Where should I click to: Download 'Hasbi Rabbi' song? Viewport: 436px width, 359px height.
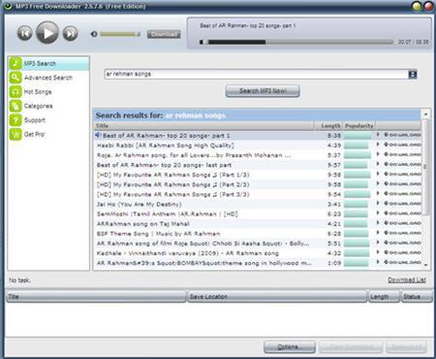[x=402, y=145]
